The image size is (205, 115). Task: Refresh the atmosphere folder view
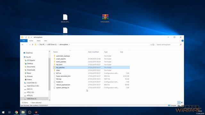click(153, 45)
